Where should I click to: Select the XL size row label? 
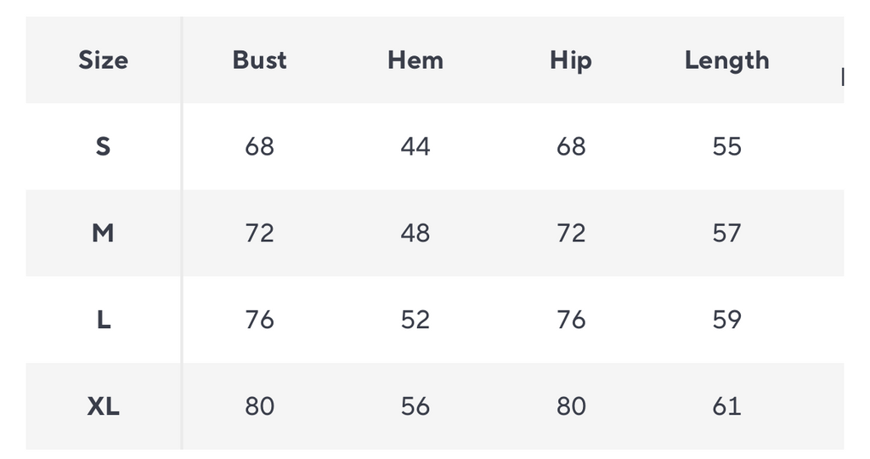103,406
